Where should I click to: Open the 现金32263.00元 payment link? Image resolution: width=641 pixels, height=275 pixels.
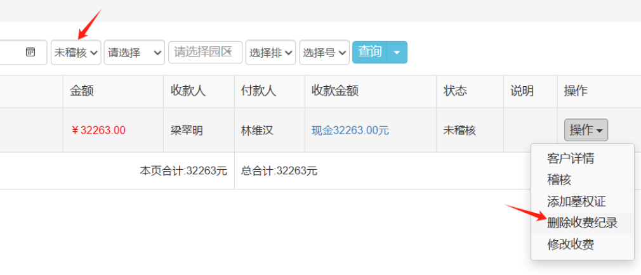tap(350, 131)
